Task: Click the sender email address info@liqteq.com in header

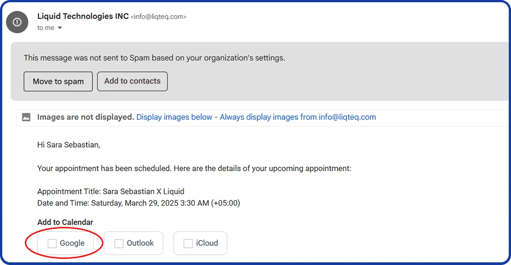Action: (158, 17)
